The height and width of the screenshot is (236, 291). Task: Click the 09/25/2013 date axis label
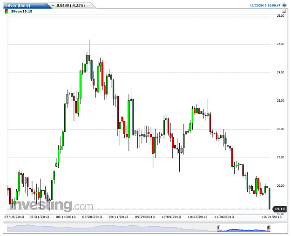pyautogui.click(x=145, y=217)
